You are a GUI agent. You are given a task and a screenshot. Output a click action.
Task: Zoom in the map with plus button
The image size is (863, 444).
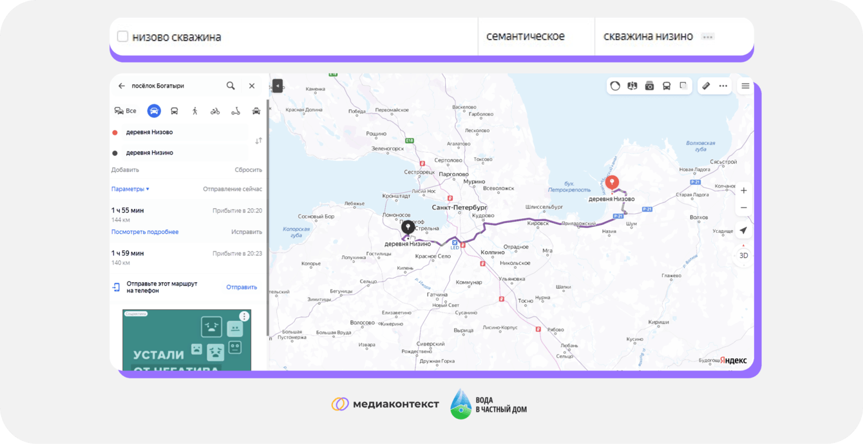[x=743, y=191]
